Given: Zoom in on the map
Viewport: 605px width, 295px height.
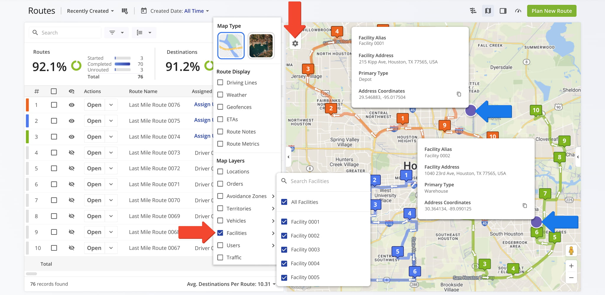Looking at the screenshot, I should pos(571,266).
